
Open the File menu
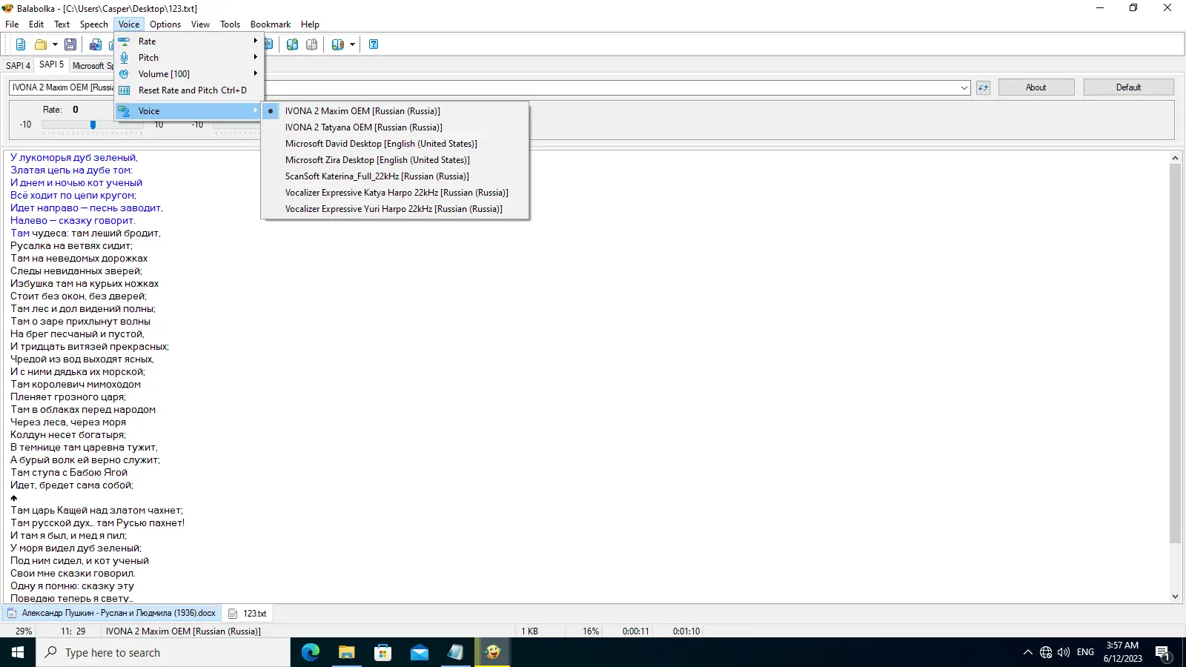point(12,24)
